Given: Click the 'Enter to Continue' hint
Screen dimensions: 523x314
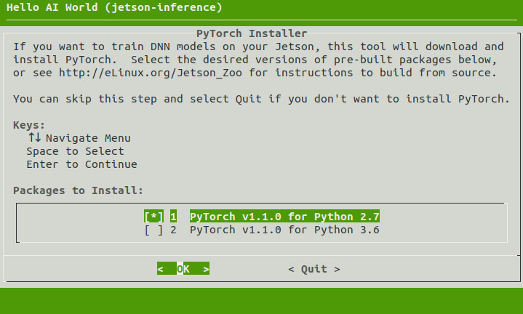Looking at the screenshot, I should (81, 164).
